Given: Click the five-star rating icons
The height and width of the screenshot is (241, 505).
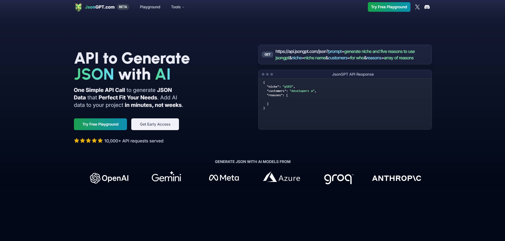Looking at the screenshot, I should click(88, 141).
